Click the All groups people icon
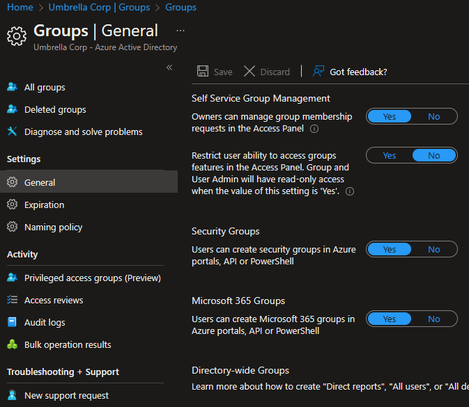Viewport: 469px width, 407px height. [12, 87]
